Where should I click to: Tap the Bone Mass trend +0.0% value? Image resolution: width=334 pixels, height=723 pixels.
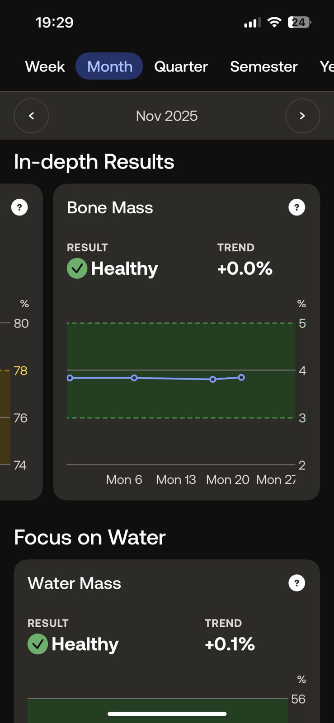[x=245, y=268]
